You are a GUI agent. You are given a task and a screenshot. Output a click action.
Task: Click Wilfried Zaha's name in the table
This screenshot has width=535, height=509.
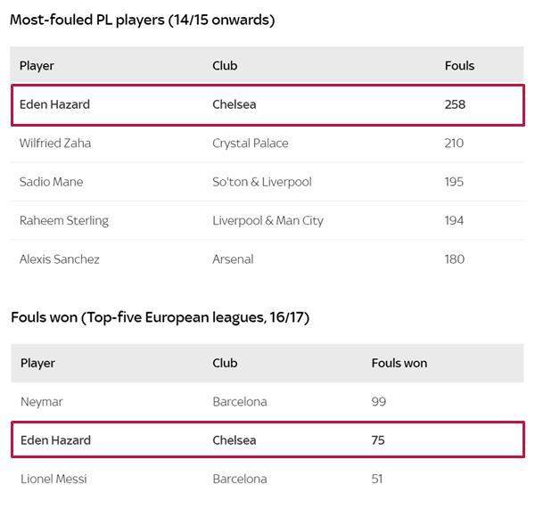(55, 144)
